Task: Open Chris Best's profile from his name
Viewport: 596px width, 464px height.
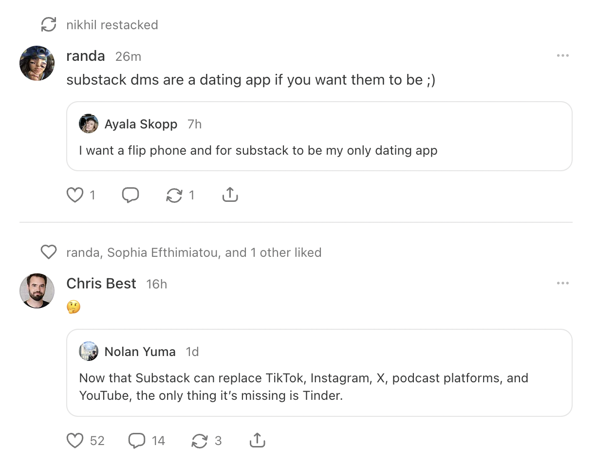Action: pyautogui.click(x=101, y=284)
